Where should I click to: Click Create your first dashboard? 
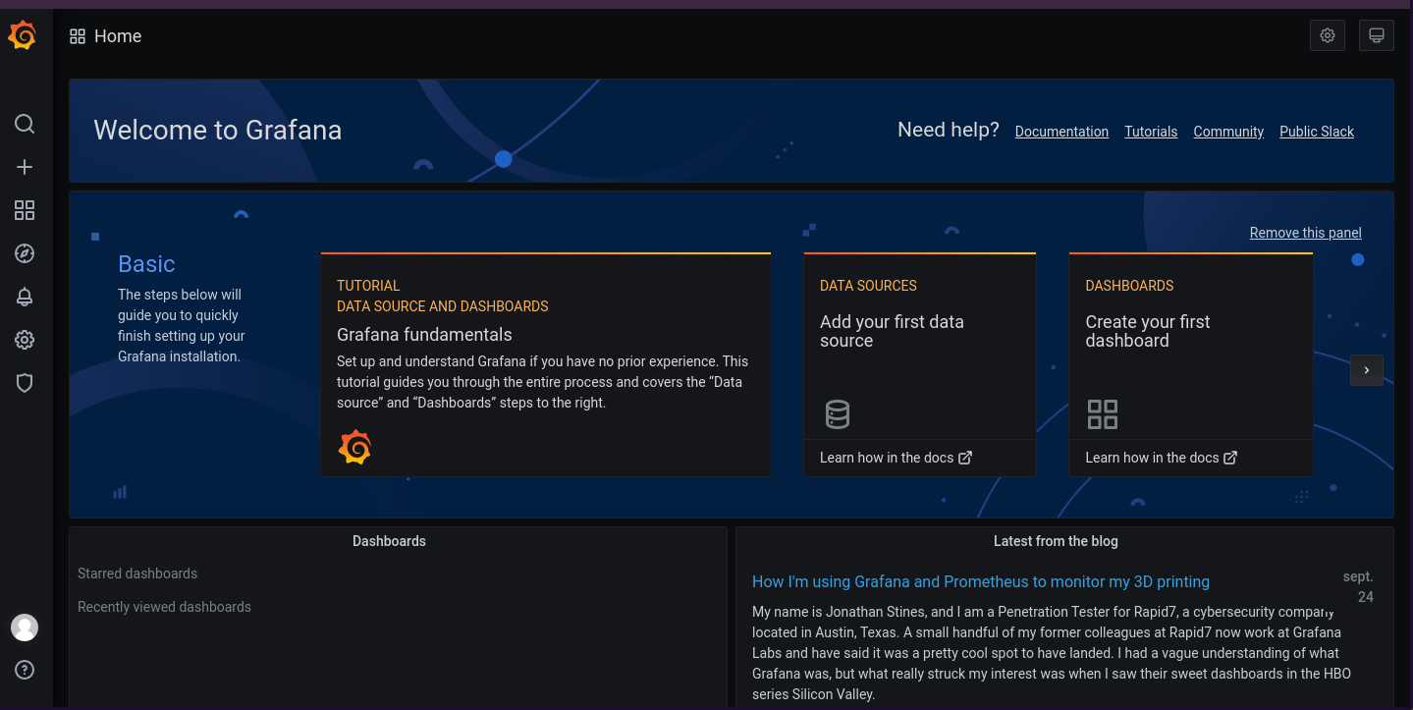pyautogui.click(x=1147, y=331)
